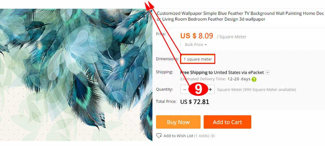Image resolution: width=325 pixels, height=146 pixels.
Task: Click the heart icon beside Add to Wish List
Action: [x=159, y=136]
